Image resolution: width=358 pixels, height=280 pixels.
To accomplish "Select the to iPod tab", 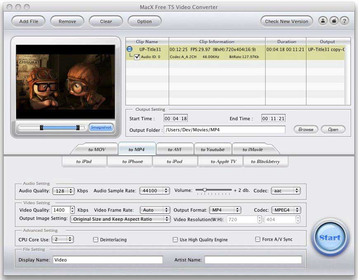I will pyautogui.click(x=174, y=161).
